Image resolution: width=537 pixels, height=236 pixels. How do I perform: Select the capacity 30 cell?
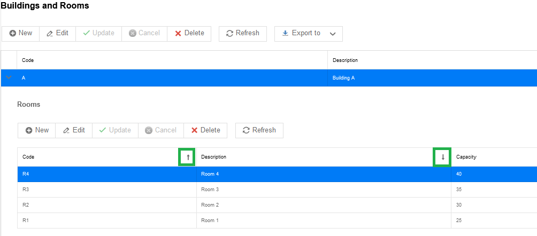[494, 205]
